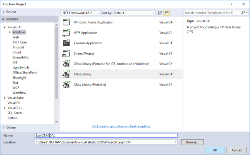Click the tree scrollbar up arrow
The width and height of the screenshot is (250, 155).
pos(57,25)
